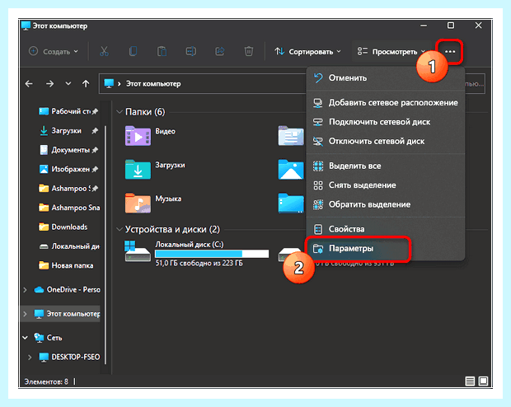
Task: Switch to large icons view in status bar
Action: tap(483, 381)
